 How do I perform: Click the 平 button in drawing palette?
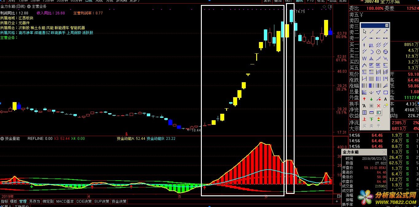tap(378, 125)
